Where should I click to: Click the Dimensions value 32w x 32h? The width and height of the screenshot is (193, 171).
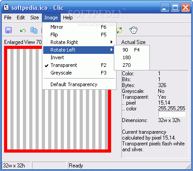[169, 120]
